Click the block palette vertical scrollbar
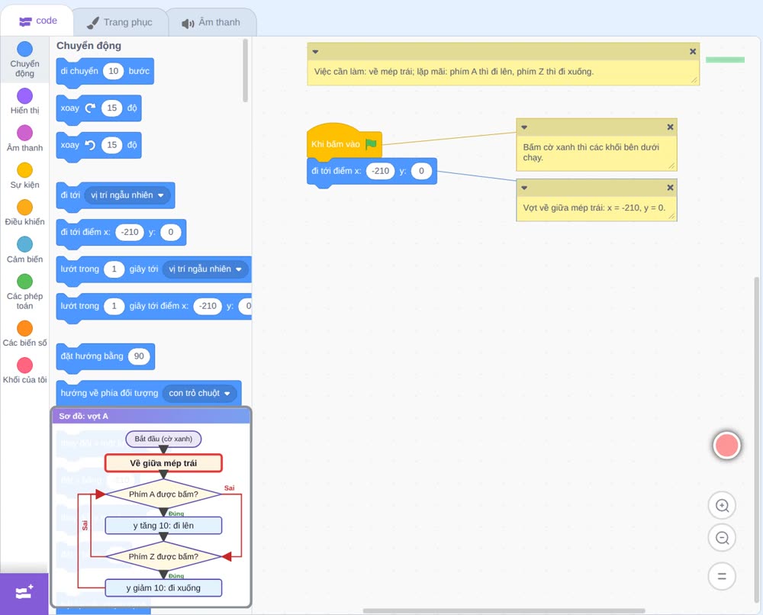Screen dimensions: 763x615 point(245,70)
